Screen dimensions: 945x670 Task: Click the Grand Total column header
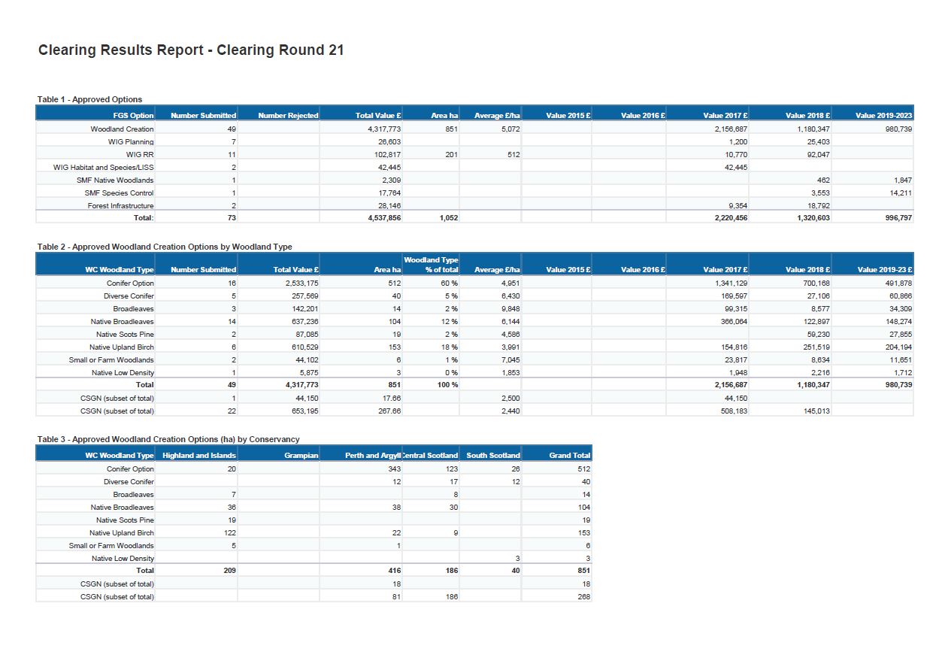(x=569, y=456)
